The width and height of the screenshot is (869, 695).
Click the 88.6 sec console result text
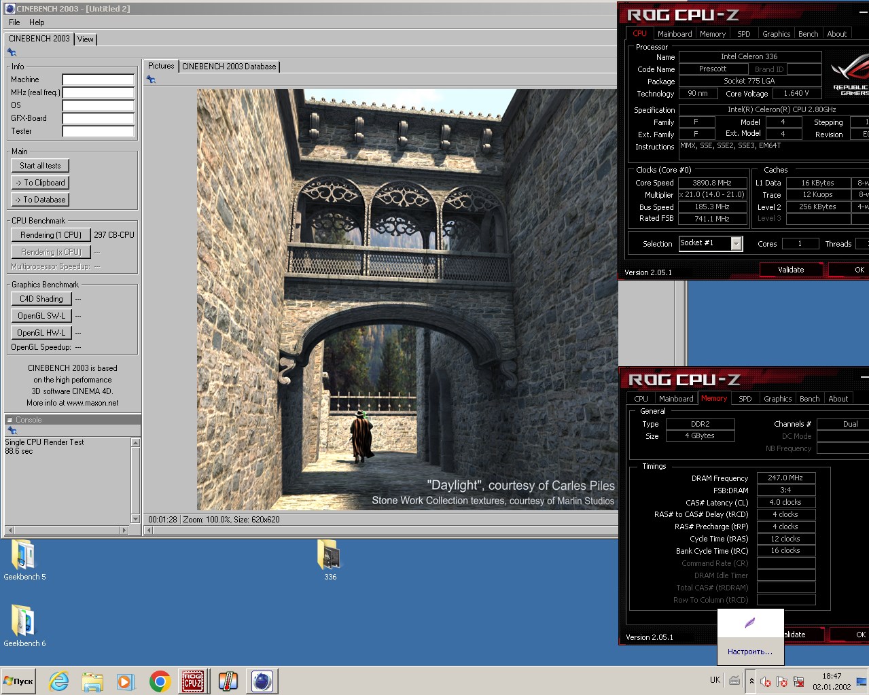pos(19,451)
